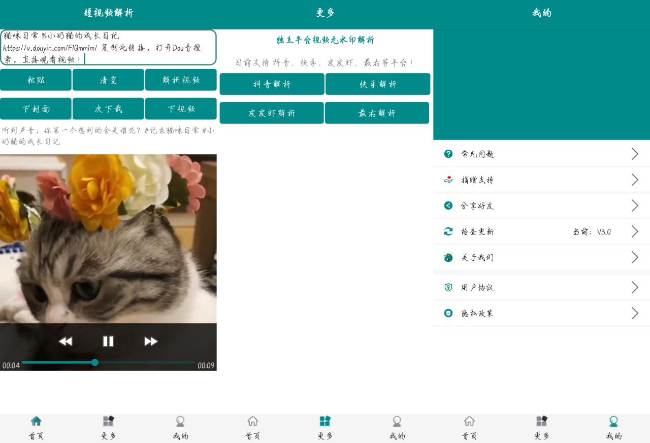Expand the 常见问题 row chevron
This screenshot has width=650, height=443.
tap(635, 154)
